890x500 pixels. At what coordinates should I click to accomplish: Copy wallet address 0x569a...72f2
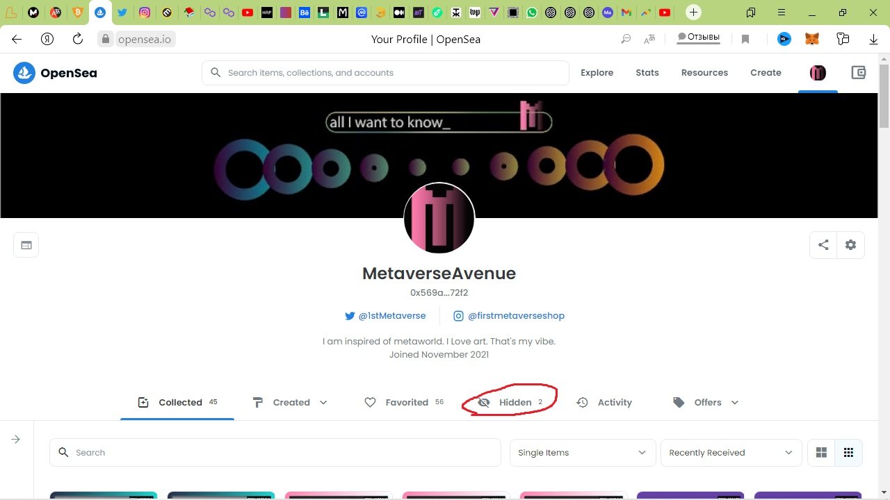pos(439,293)
